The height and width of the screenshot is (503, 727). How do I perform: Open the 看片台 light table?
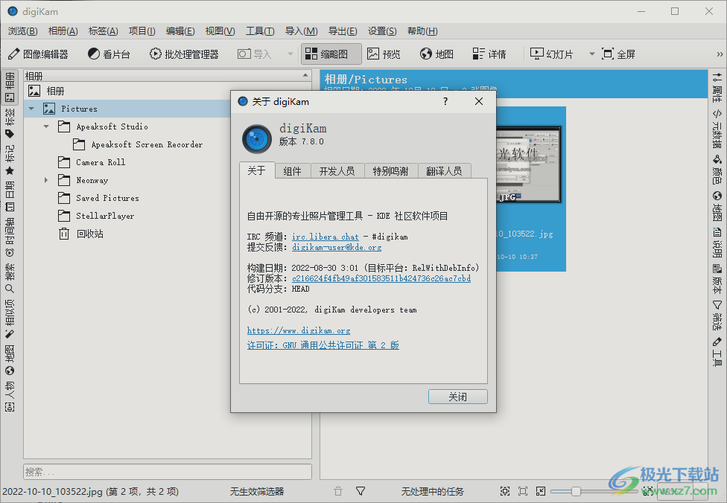coord(109,54)
